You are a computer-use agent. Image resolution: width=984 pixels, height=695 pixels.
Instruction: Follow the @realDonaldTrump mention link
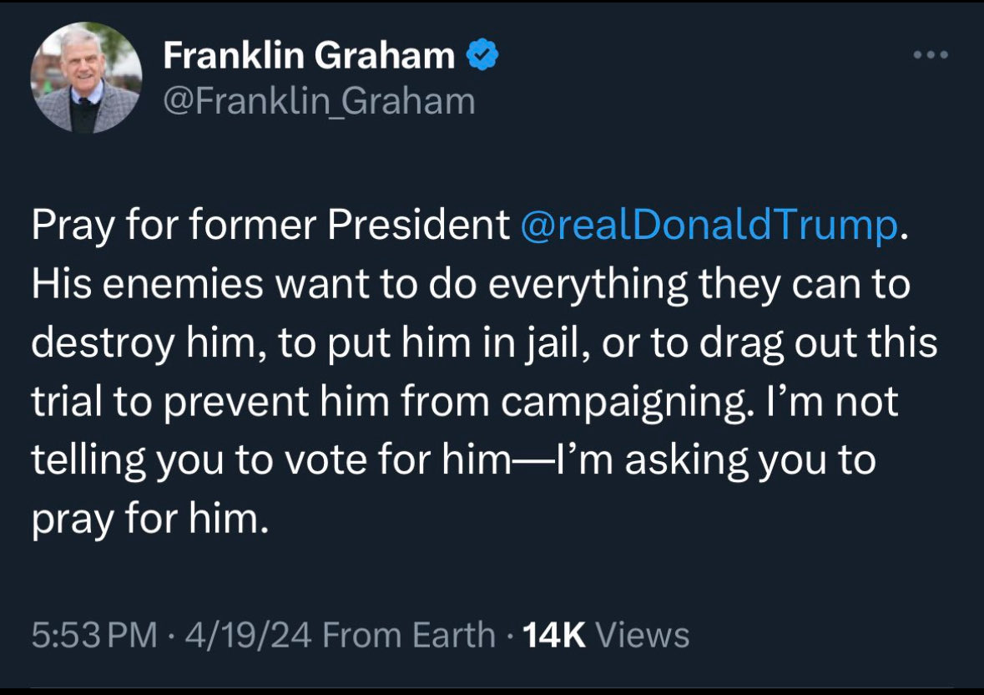[x=709, y=225]
